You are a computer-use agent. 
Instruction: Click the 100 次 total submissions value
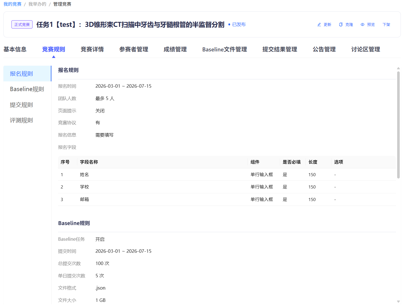tap(102, 263)
